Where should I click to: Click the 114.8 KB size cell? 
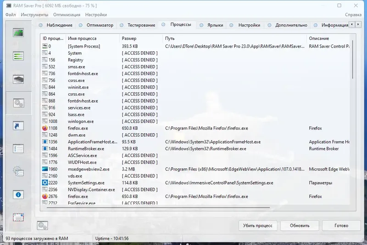(x=130, y=183)
